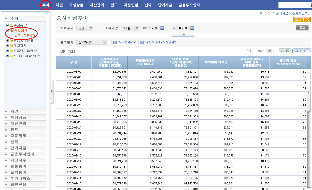Open the 분석통계 선택하세요 dropdown
312x190 pixels.
point(92,42)
